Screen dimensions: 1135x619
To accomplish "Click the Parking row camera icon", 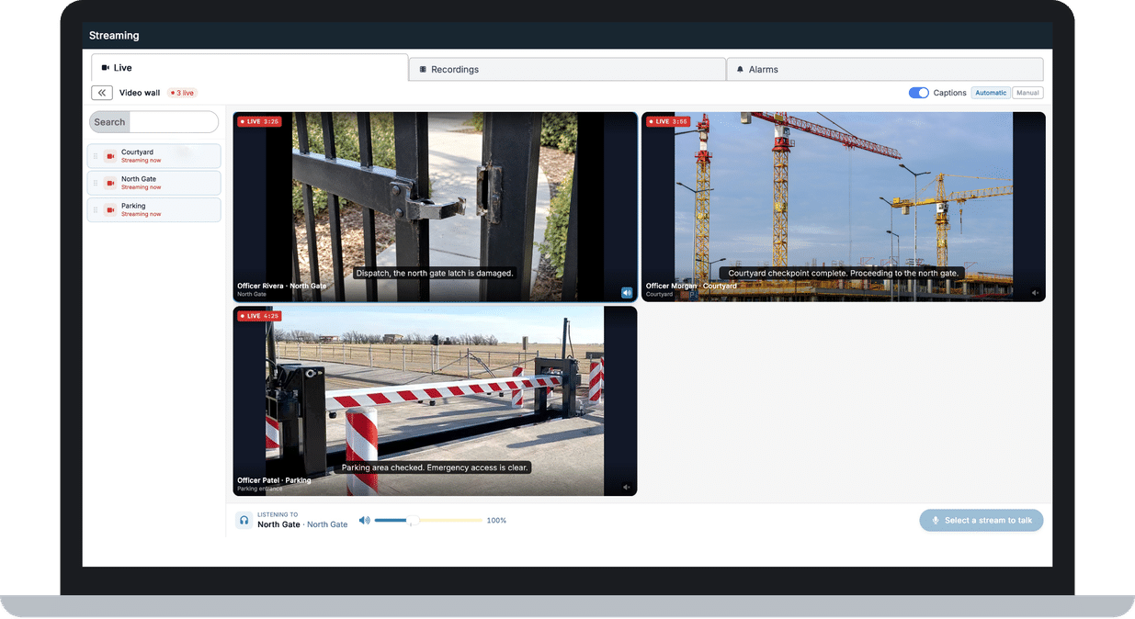I will tap(110, 209).
